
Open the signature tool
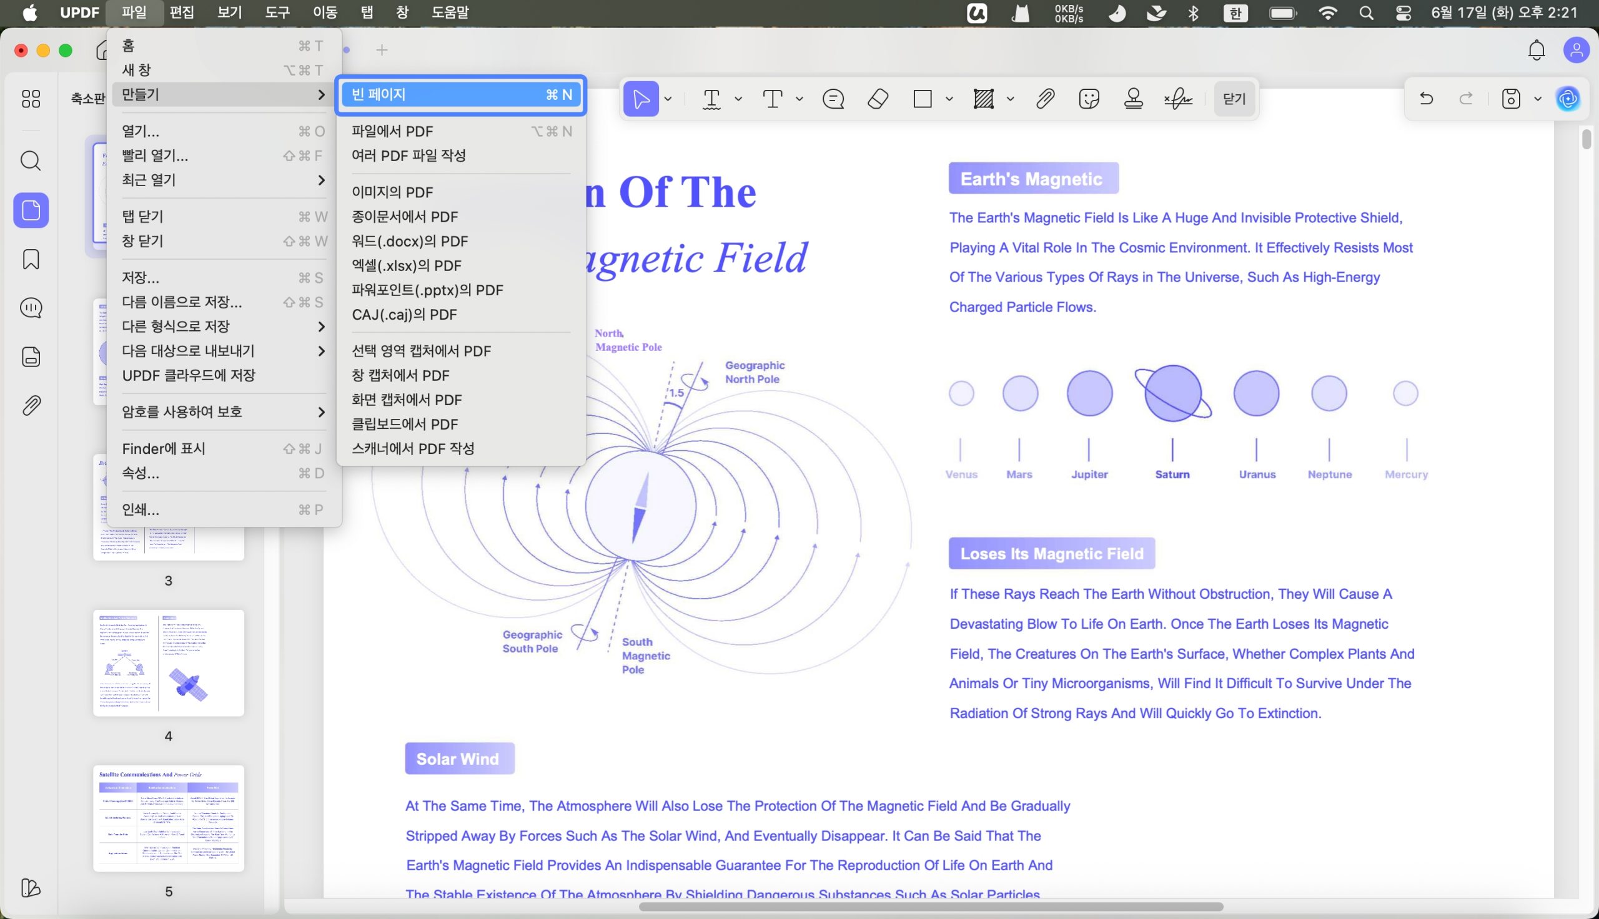click(1178, 99)
